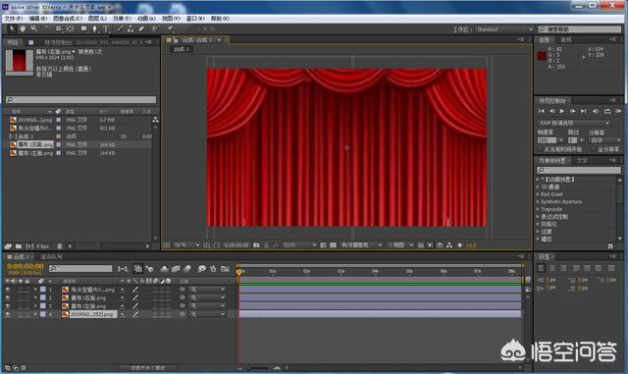Image resolution: width=628 pixels, height=374 pixels.
Task: Enable Motion Blur timeline button
Action: (x=187, y=269)
